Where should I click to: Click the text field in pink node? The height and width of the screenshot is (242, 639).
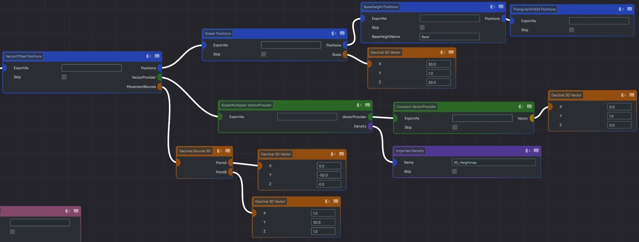point(40,223)
